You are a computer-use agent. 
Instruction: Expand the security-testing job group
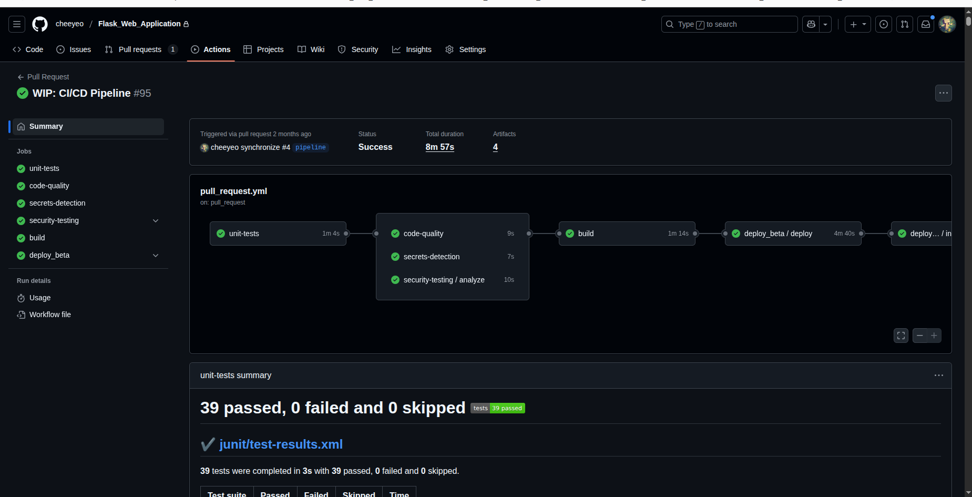click(156, 221)
